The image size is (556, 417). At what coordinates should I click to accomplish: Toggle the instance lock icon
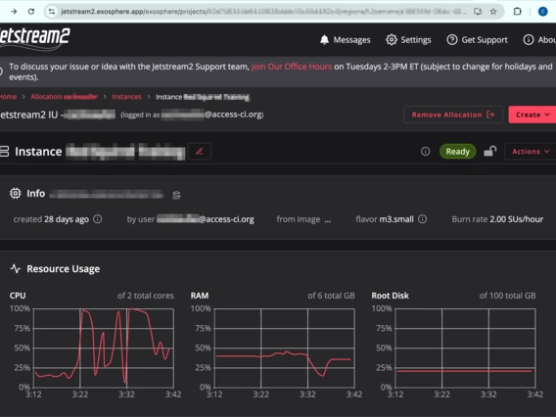489,152
